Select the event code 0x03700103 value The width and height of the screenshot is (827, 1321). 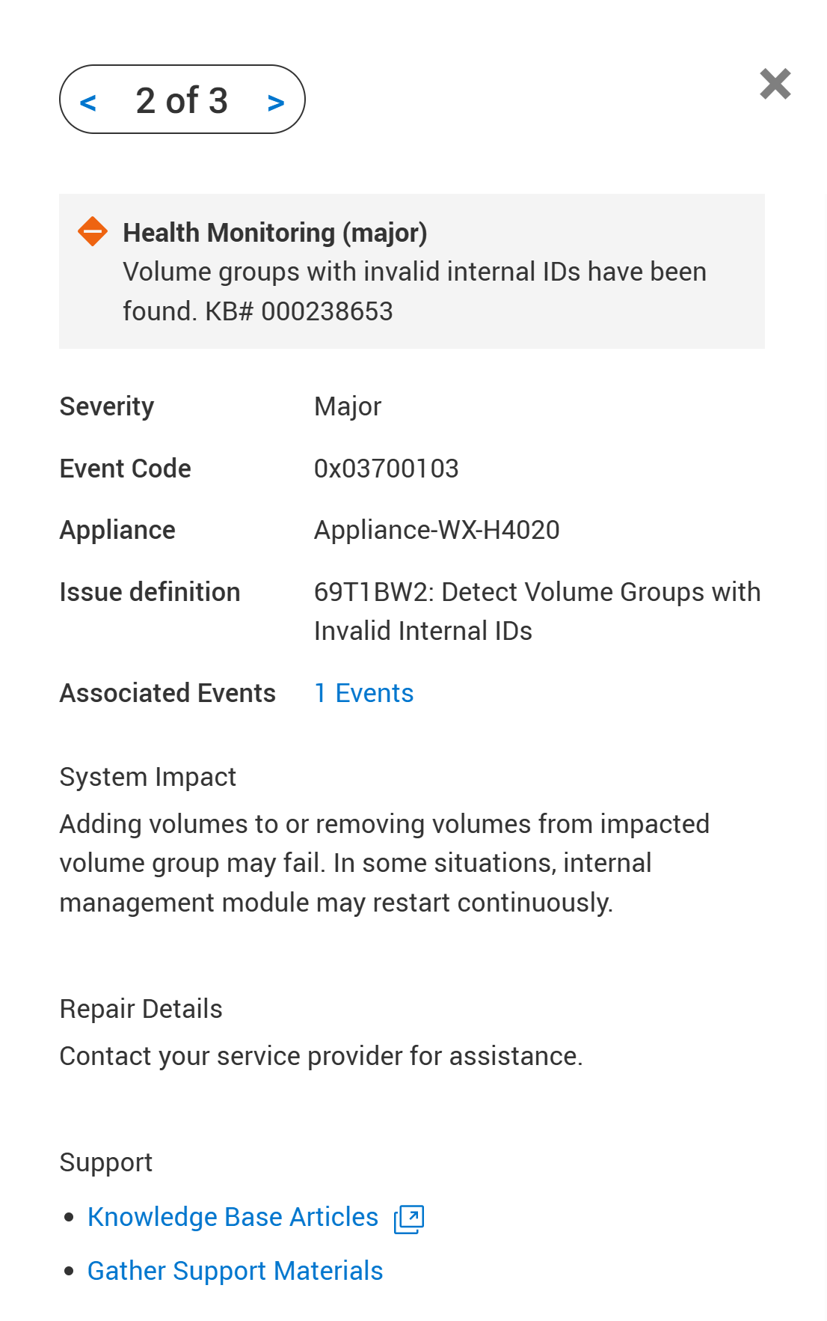point(386,469)
